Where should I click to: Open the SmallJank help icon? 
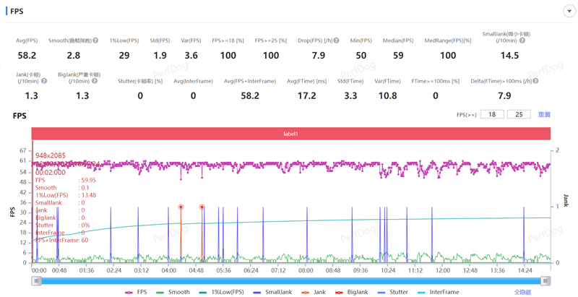click(x=522, y=40)
